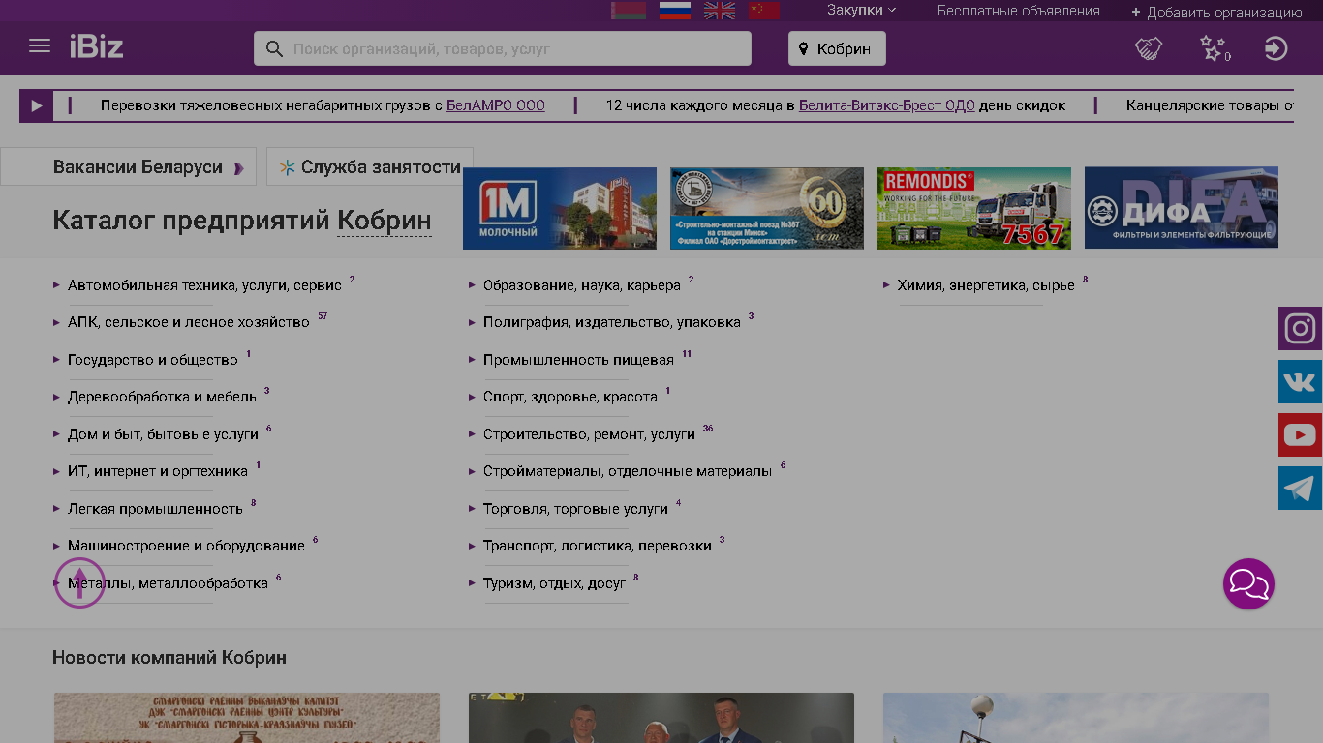Open Химия, энергетика, сырье category
Image resolution: width=1323 pixels, height=743 pixels.
tap(986, 285)
